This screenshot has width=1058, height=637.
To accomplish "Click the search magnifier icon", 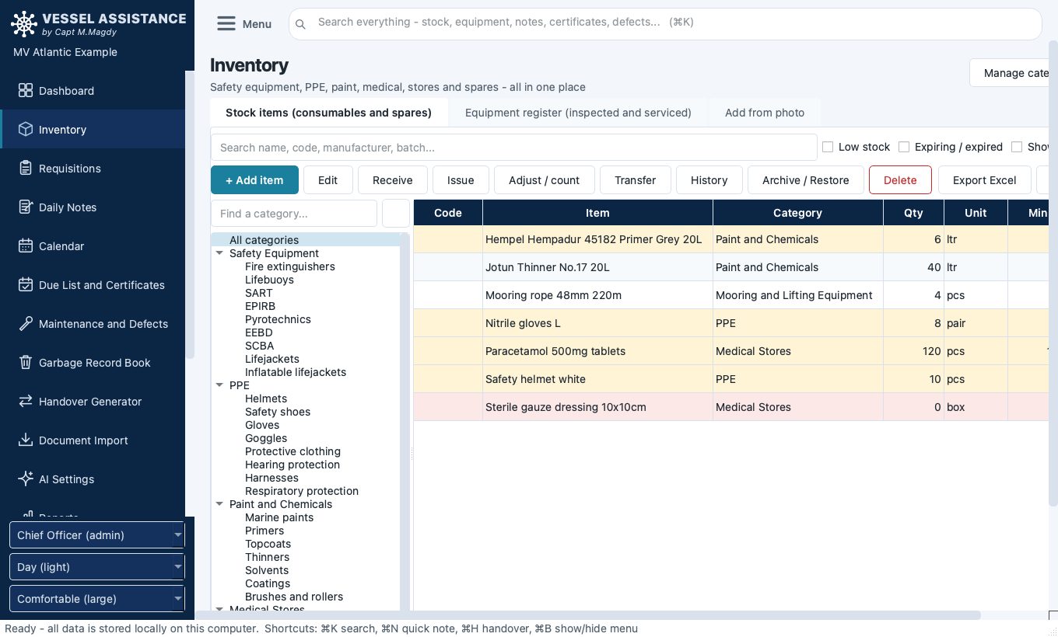I will tap(300, 24).
